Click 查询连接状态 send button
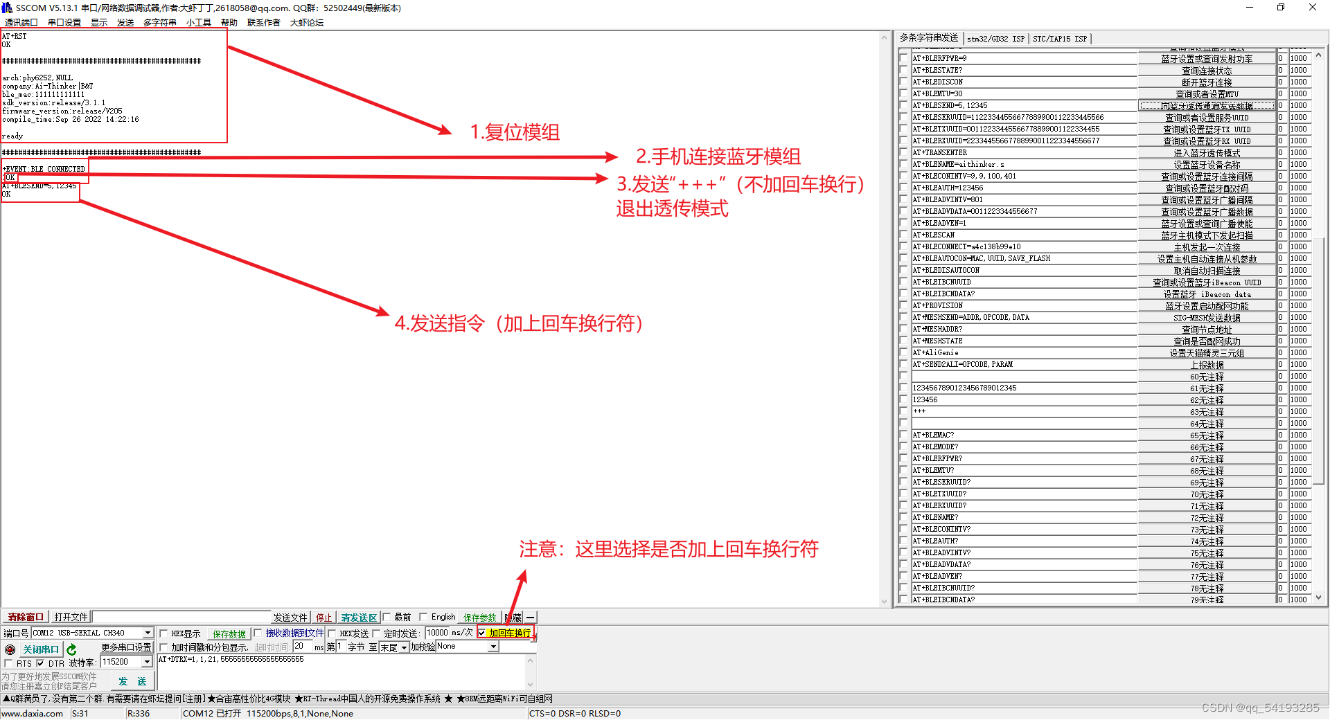 1207,71
